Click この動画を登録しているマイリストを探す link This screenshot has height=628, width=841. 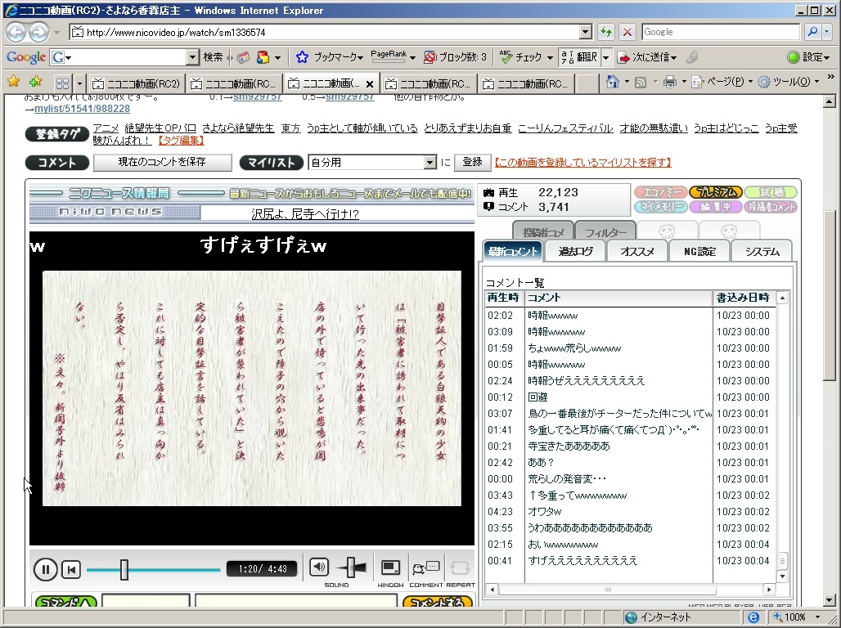[582, 162]
